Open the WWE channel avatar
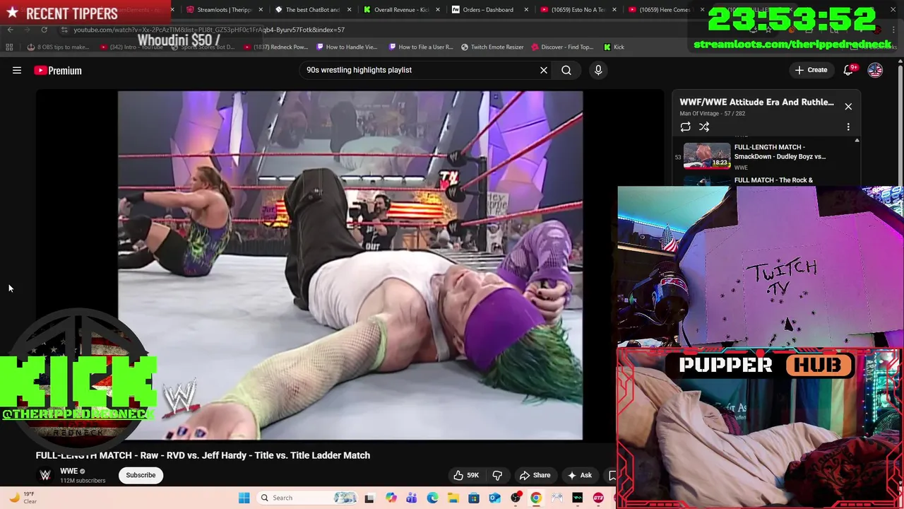This screenshot has width=904, height=509. click(x=45, y=475)
